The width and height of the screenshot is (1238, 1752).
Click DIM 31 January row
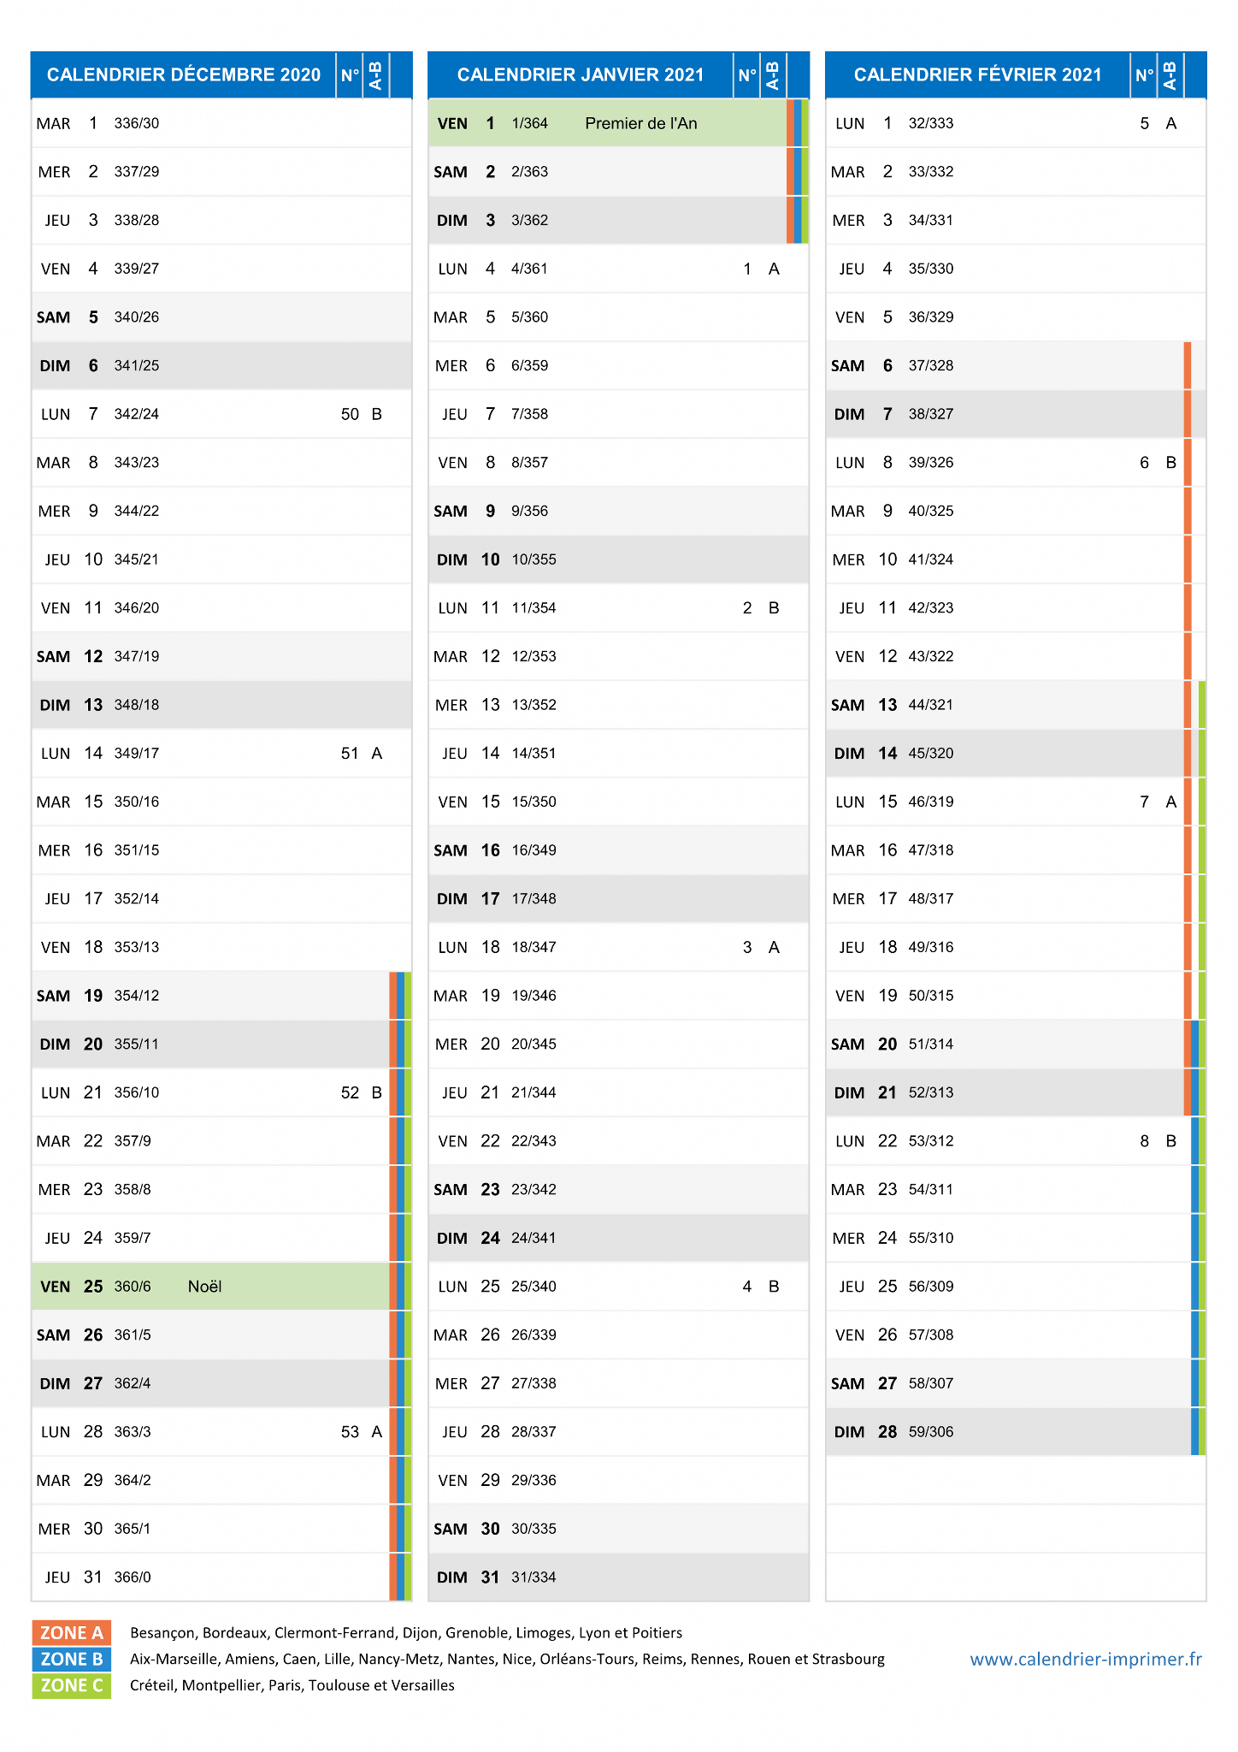[x=618, y=1577]
